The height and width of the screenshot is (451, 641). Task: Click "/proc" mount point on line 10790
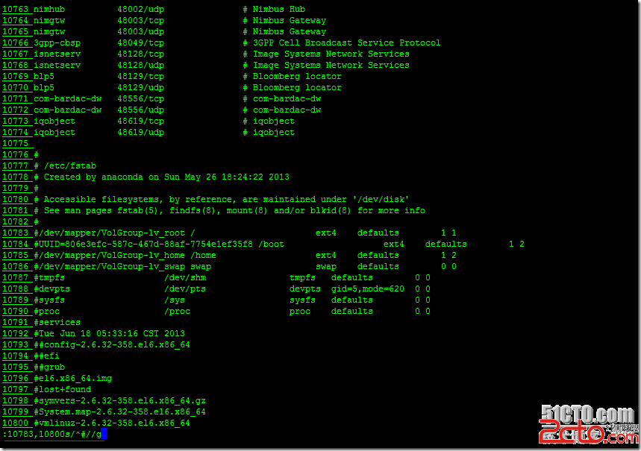177,312
